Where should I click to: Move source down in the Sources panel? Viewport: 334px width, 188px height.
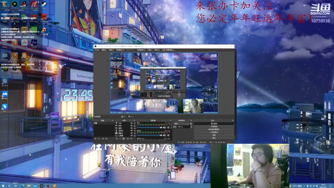(131, 139)
